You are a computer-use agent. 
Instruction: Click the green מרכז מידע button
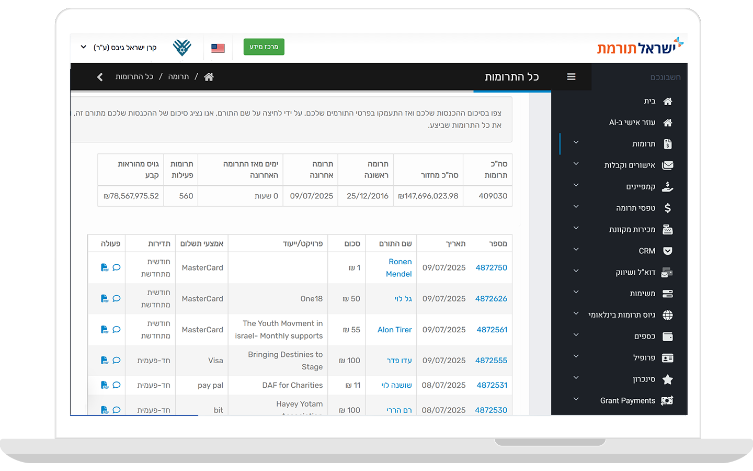pyautogui.click(x=264, y=47)
